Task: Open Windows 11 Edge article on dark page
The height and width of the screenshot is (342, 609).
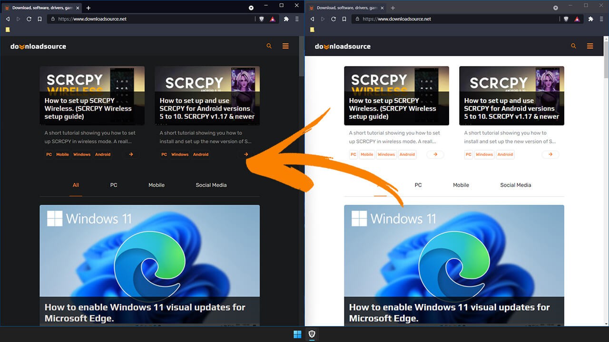Action: pos(149,265)
